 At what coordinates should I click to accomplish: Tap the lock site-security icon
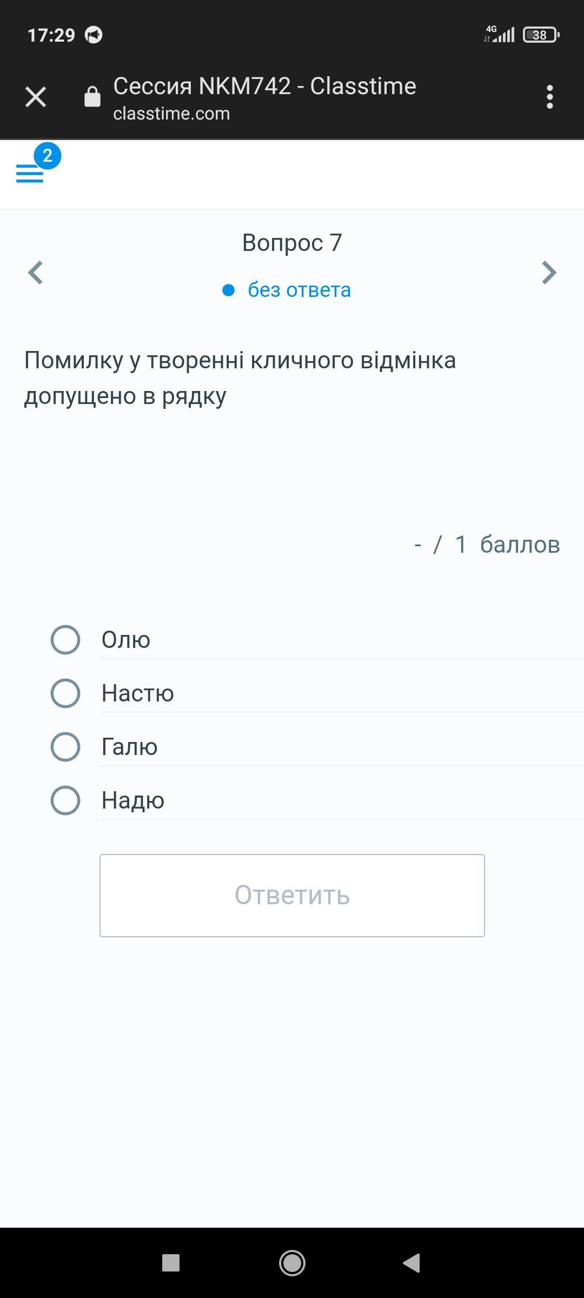92,97
